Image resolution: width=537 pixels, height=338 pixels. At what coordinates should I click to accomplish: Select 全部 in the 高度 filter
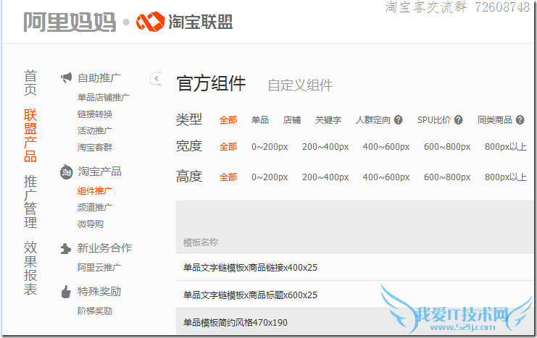(228, 177)
